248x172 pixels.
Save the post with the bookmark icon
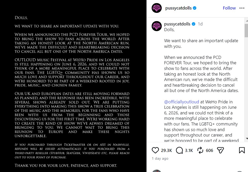tap(242, 150)
